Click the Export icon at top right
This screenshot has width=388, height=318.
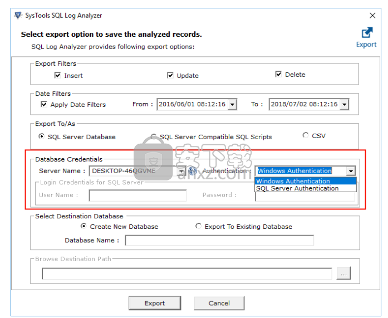[x=366, y=37]
